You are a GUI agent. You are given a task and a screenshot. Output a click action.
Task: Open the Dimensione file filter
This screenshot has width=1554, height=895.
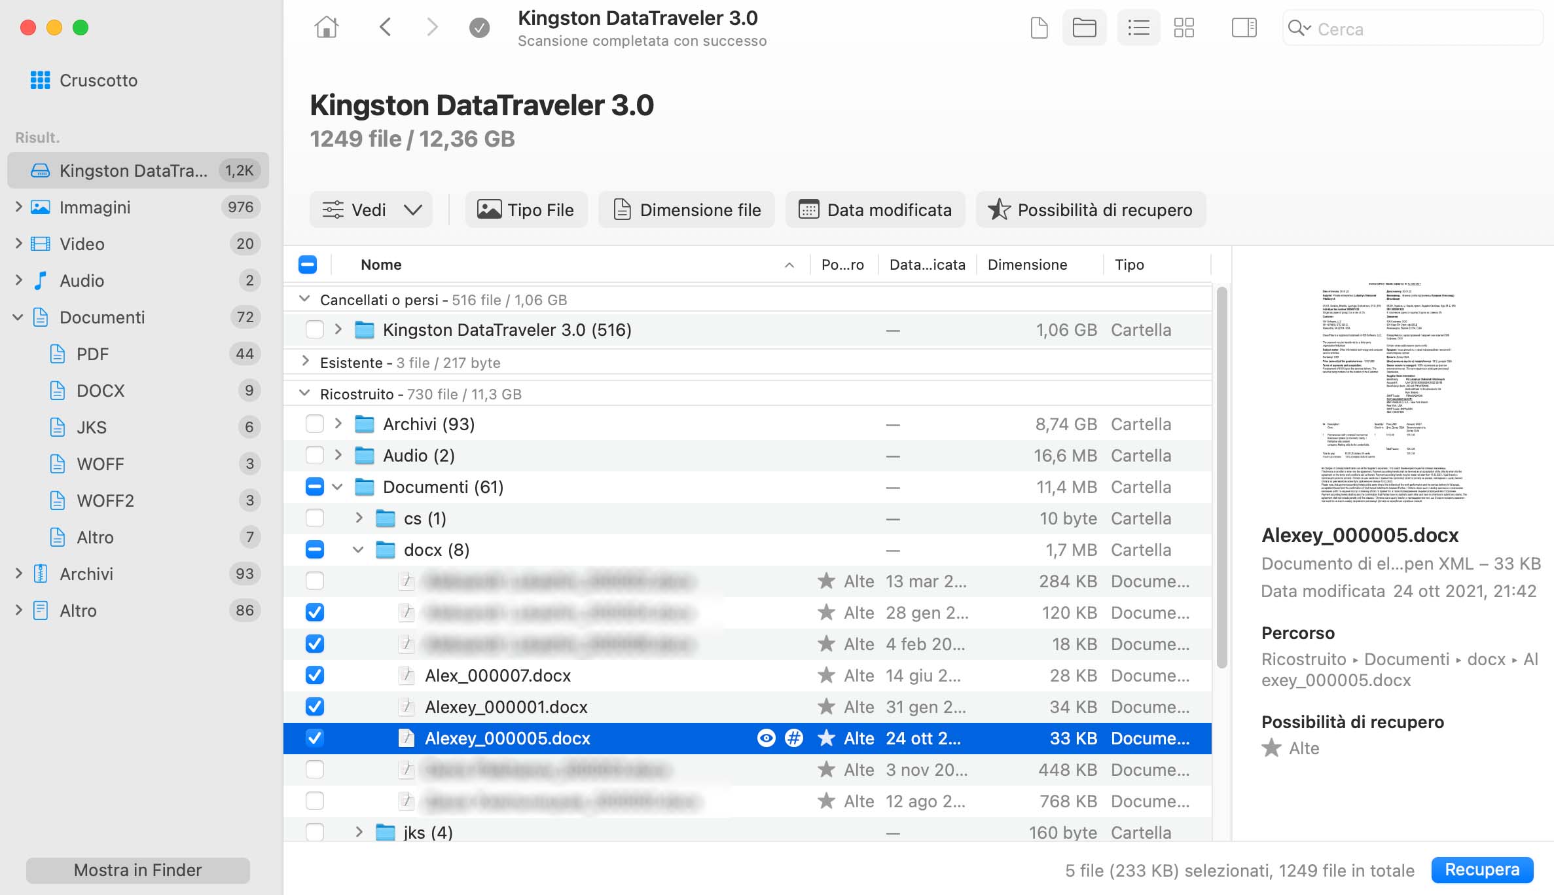click(687, 210)
